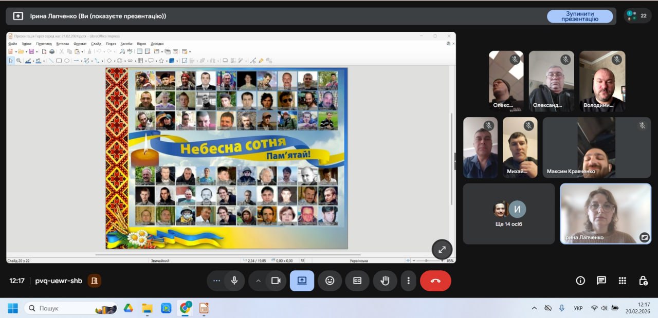The height and width of the screenshot is (318, 658).
Task: Expand the shared presentation to fullscreen
Action: pyautogui.click(x=442, y=250)
